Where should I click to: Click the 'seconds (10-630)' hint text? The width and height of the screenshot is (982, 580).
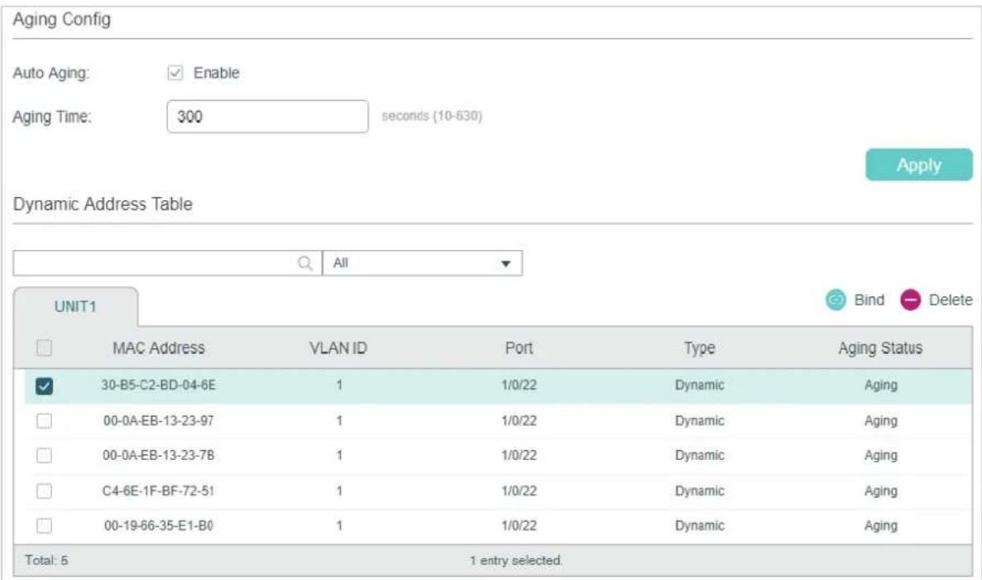point(432,116)
